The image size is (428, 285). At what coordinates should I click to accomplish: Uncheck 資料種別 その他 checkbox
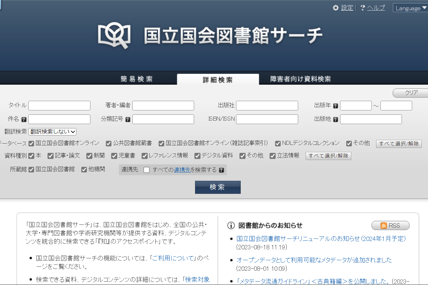243,156
